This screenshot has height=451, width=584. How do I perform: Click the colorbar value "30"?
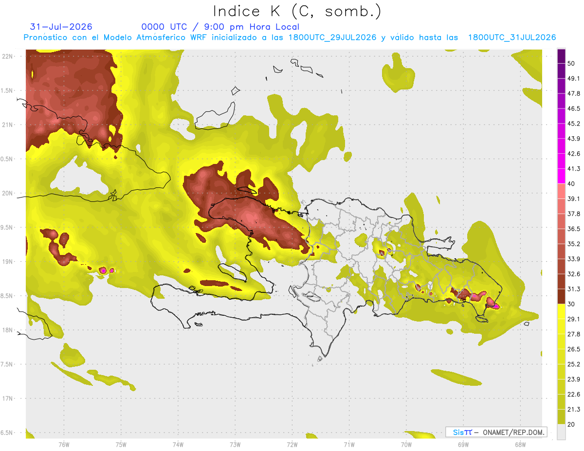coord(571,304)
